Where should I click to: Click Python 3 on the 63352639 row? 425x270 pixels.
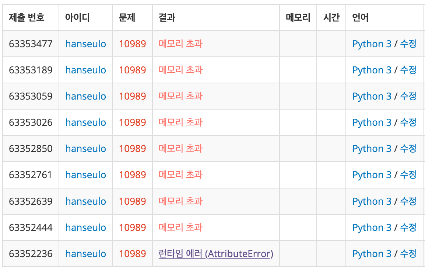[x=372, y=201]
